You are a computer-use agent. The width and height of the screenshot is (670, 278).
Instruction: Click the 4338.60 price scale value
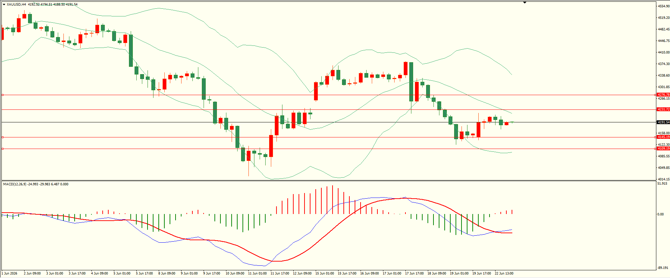coord(664,76)
